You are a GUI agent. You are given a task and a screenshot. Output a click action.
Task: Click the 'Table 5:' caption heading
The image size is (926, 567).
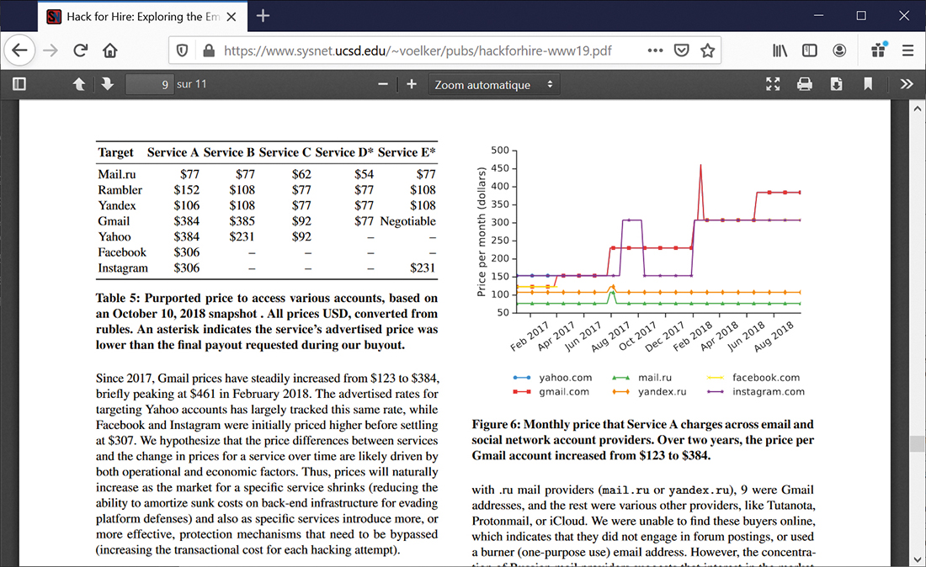point(118,298)
